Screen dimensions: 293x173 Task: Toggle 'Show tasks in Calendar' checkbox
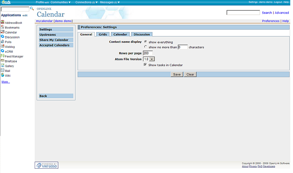[x=146, y=65]
